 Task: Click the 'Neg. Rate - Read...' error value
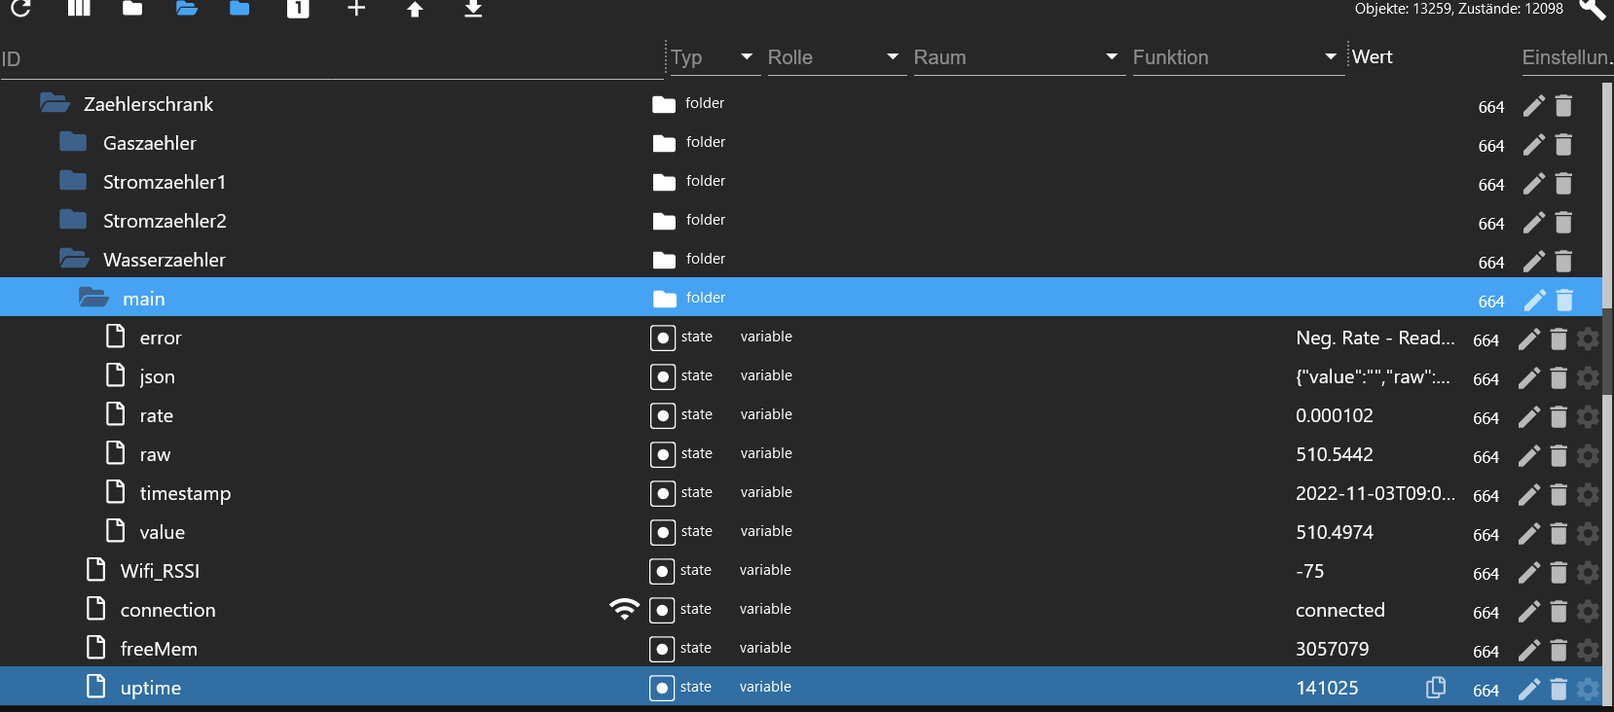1376,338
